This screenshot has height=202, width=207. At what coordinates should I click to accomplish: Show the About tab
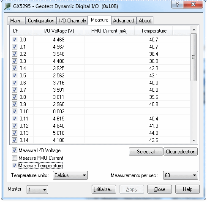click(x=145, y=21)
